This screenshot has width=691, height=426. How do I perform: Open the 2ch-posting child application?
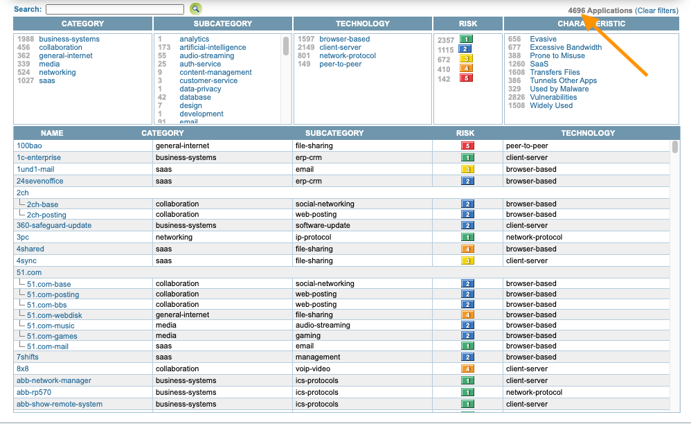[46, 215]
